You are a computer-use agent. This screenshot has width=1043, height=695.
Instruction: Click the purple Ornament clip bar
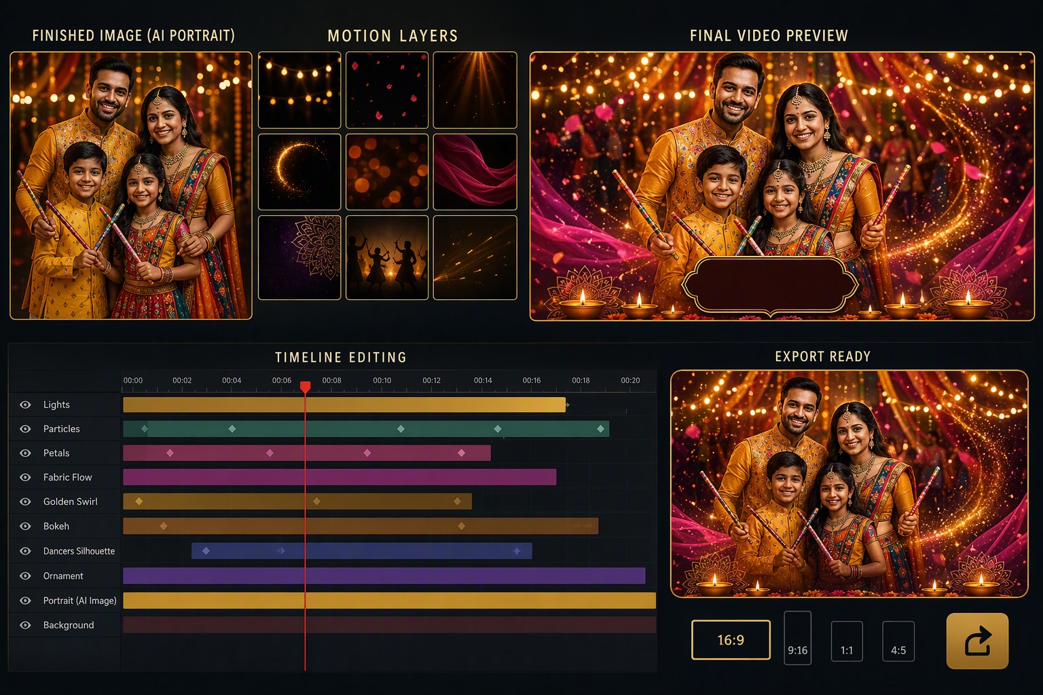pos(384,576)
